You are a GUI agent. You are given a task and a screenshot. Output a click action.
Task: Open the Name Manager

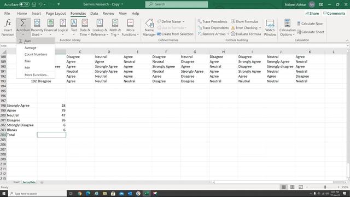coord(149,28)
